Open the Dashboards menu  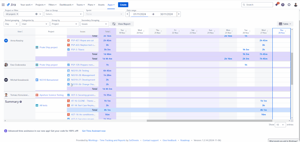point(66,5)
